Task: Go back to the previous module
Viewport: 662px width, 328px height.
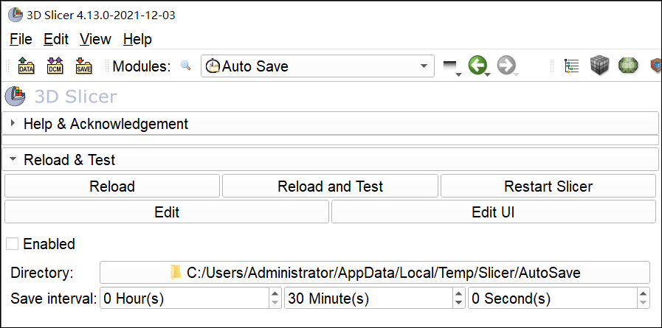Action: click(477, 66)
